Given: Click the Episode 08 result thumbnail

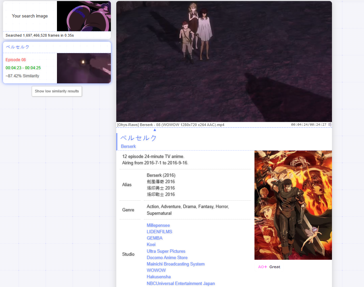Looking at the screenshot, I should tap(84, 68).
